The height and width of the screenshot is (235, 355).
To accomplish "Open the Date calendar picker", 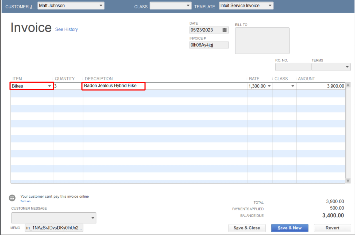I will [x=225, y=30].
